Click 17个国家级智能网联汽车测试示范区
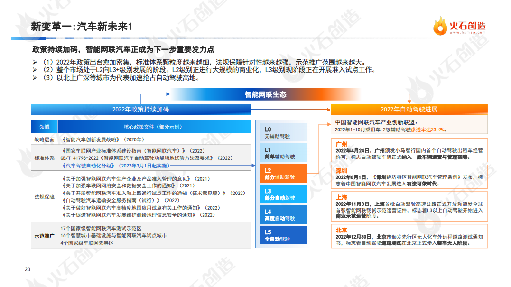The height and width of the screenshot is (287, 511). tap(101, 228)
